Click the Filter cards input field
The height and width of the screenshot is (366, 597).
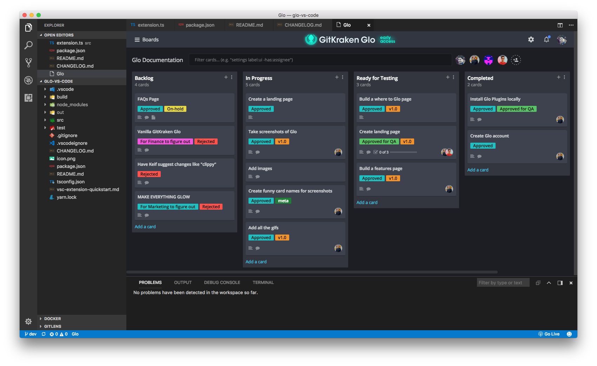320,60
